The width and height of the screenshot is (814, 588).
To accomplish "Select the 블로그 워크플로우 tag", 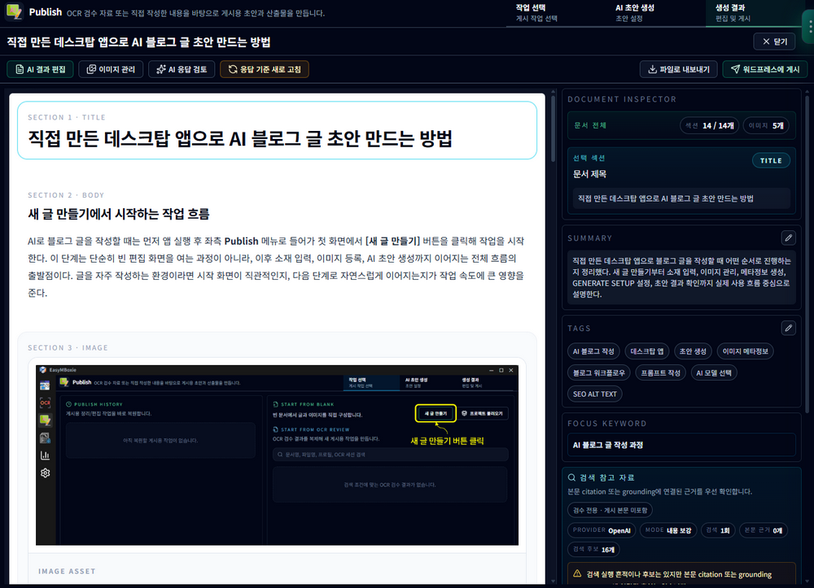I will 599,372.
